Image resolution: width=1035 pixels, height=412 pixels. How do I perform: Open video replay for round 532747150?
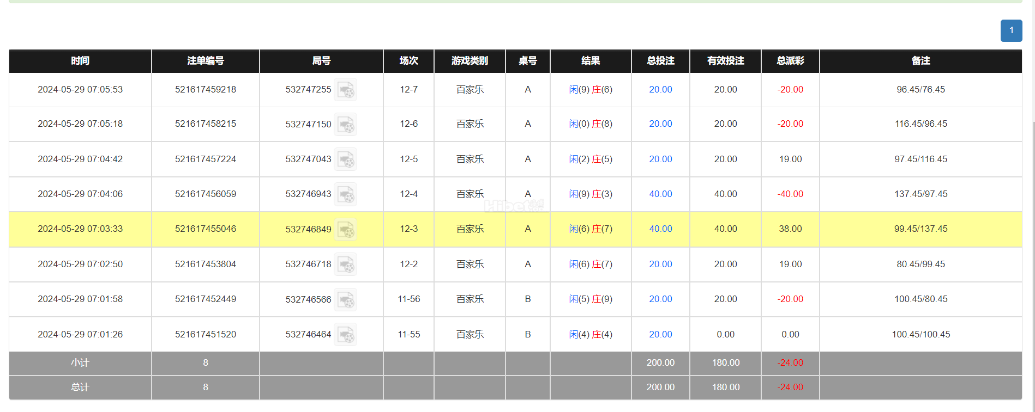click(345, 124)
